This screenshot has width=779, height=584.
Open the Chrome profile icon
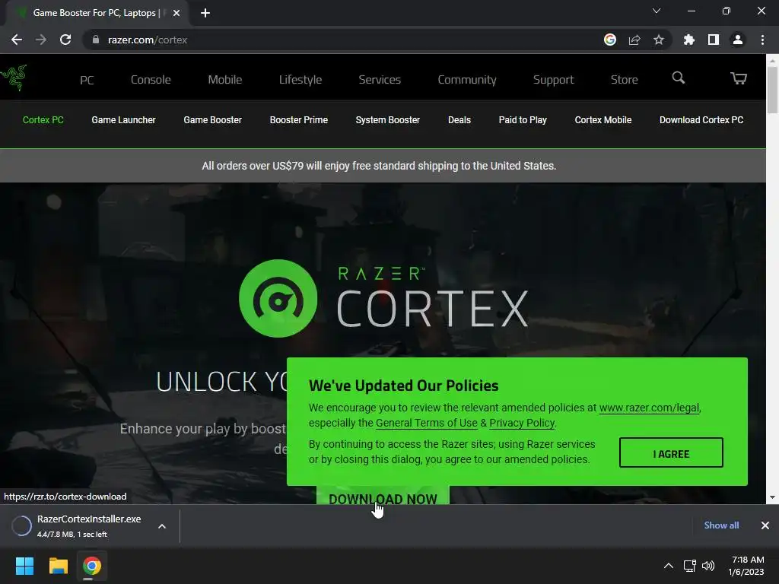[x=738, y=40]
